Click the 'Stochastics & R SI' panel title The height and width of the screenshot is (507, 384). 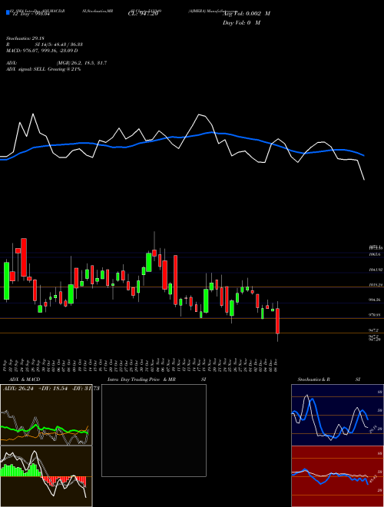pos(329,379)
